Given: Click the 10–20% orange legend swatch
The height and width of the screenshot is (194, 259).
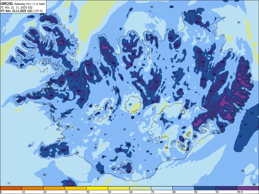Looking at the screenshot, I should pos(33,188).
